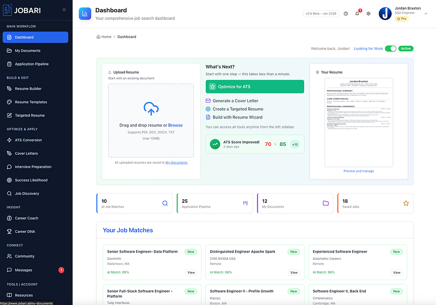Open the 18 Saved Jobs card
This screenshot has width=436, height=305.
tap(375, 203)
